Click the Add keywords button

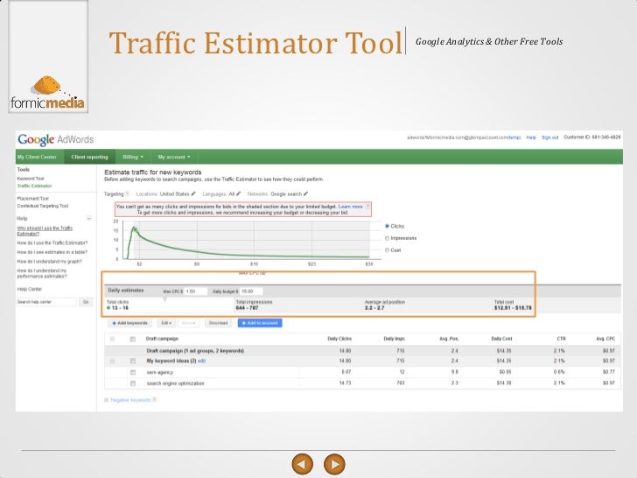coord(130,323)
